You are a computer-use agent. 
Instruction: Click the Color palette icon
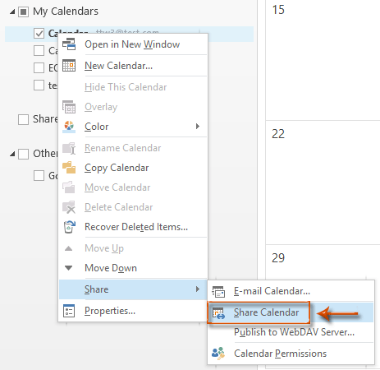point(69,127)
